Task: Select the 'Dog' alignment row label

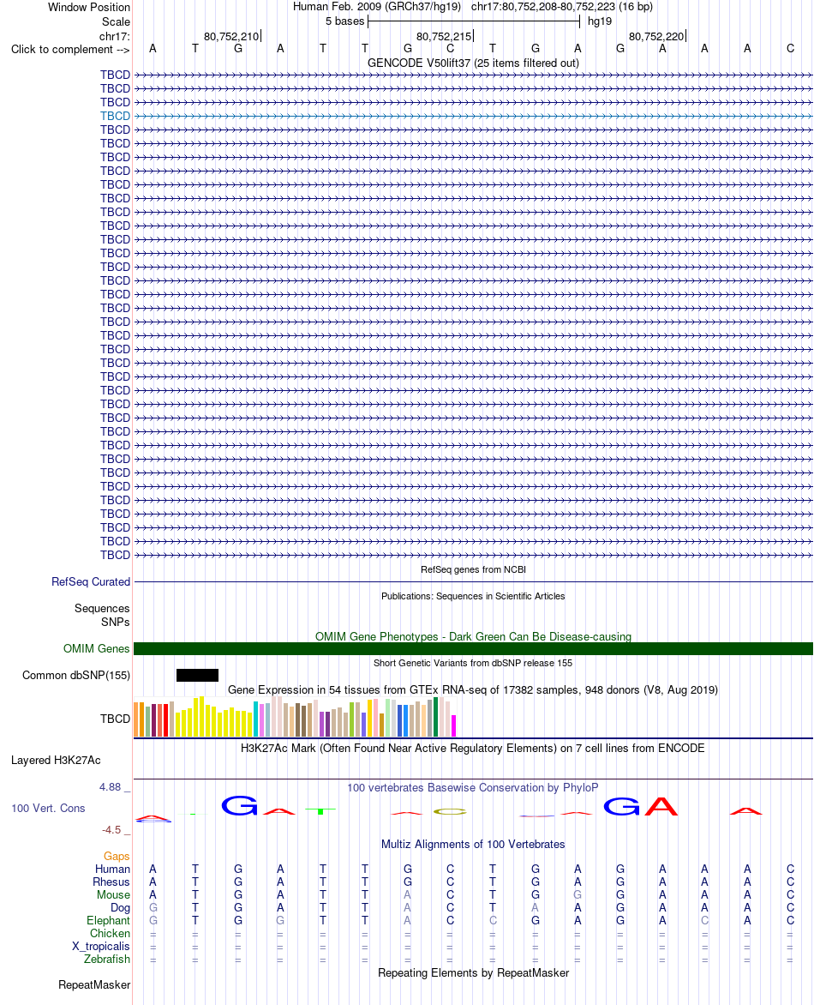Action: pos(121,907)
